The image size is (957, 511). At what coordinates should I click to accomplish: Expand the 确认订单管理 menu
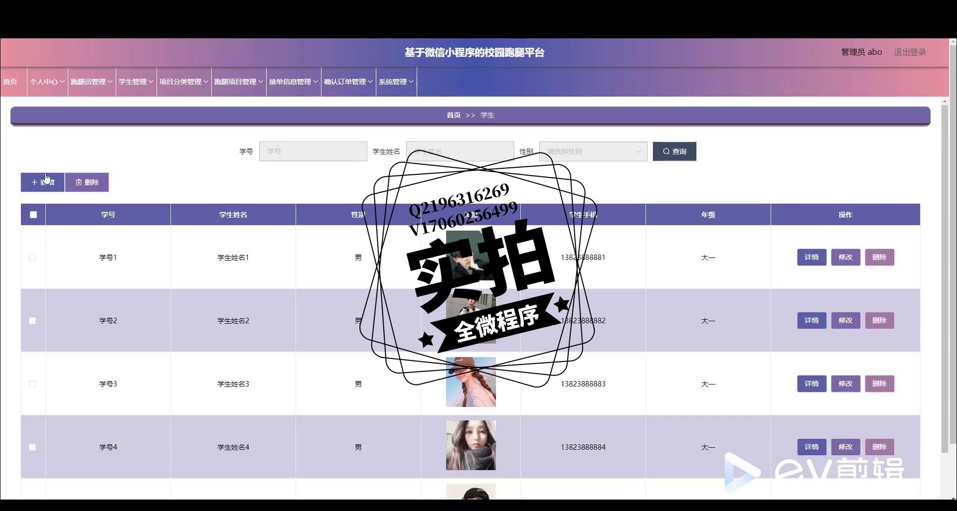pyautogui.click(x=348, y=82)
